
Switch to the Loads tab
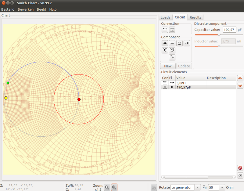pyautogui.click(x=165, y=17)
